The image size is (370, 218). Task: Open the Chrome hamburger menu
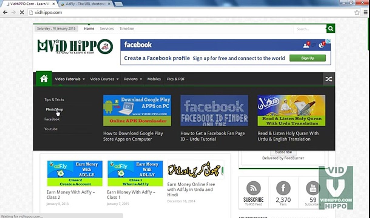coord(365,12)
